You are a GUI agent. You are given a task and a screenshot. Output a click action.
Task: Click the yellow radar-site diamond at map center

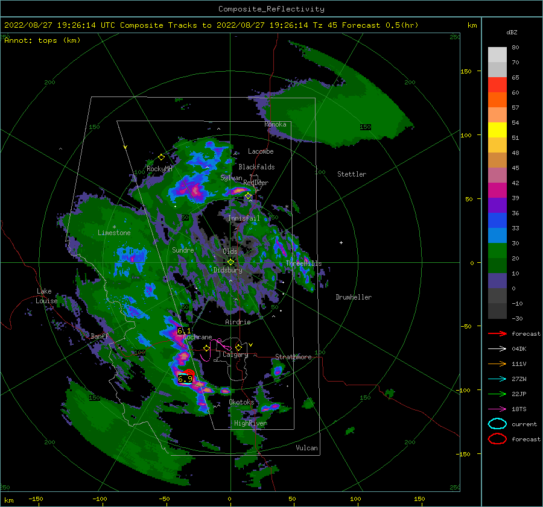coord(230,262)
